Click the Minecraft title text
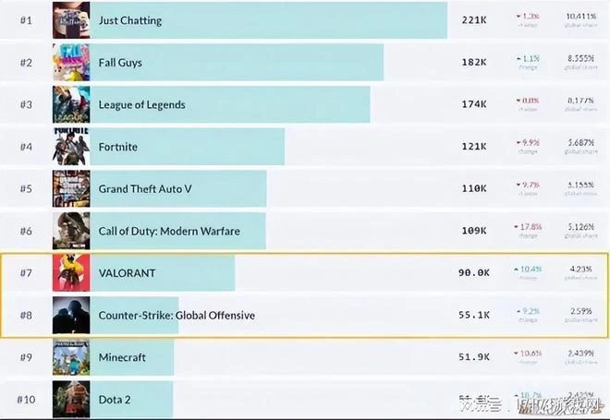610x420 pixels. (122, 357)
